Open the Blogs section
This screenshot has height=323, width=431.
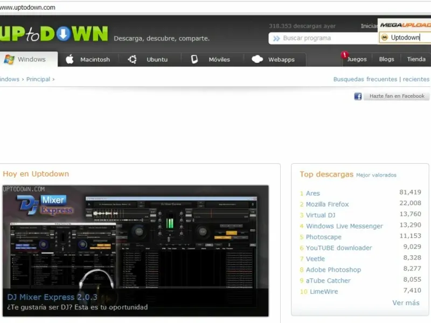pyautogui.click(x=386, y=59)
